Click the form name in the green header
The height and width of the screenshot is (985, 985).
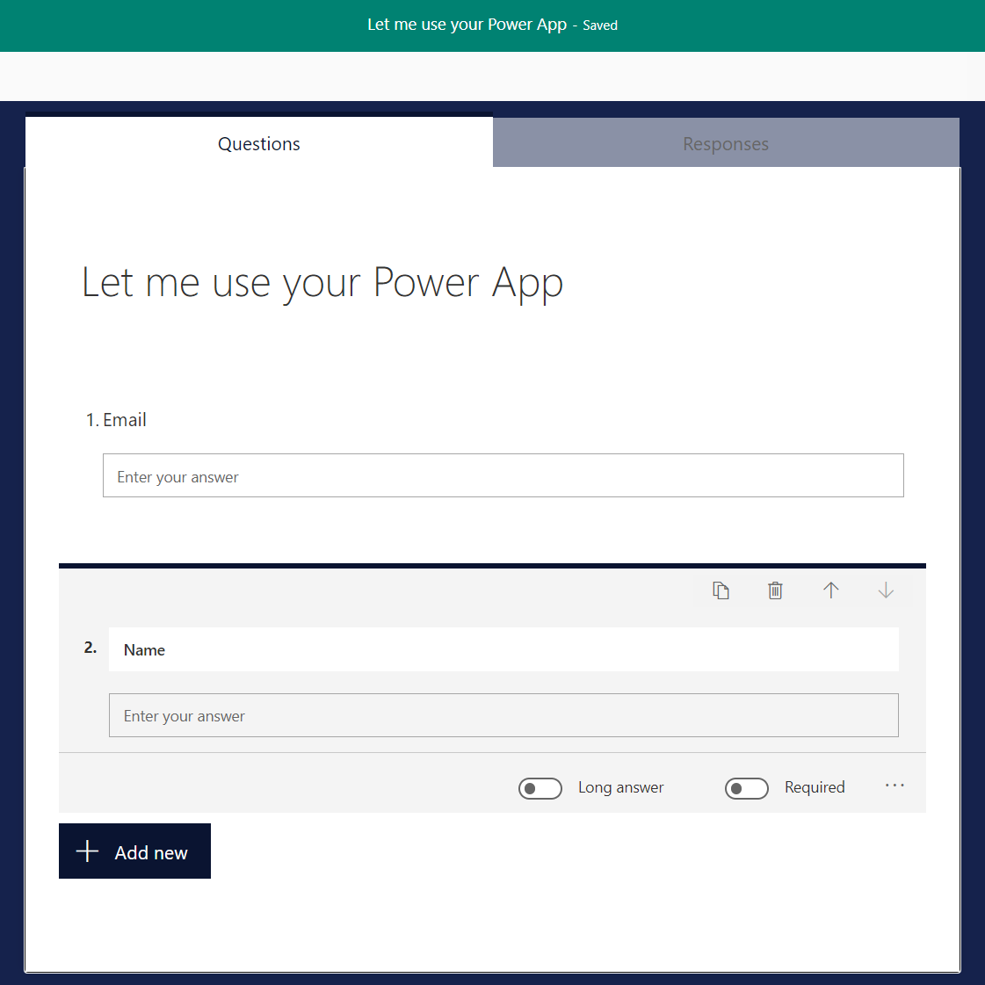(467, 25)
